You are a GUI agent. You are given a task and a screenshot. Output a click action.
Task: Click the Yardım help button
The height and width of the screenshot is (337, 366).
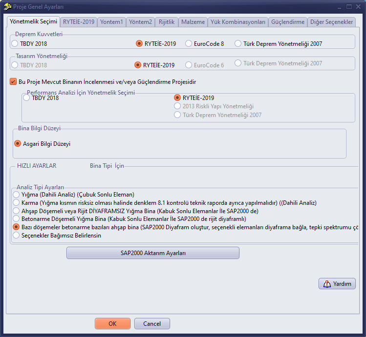coord(337,284)
